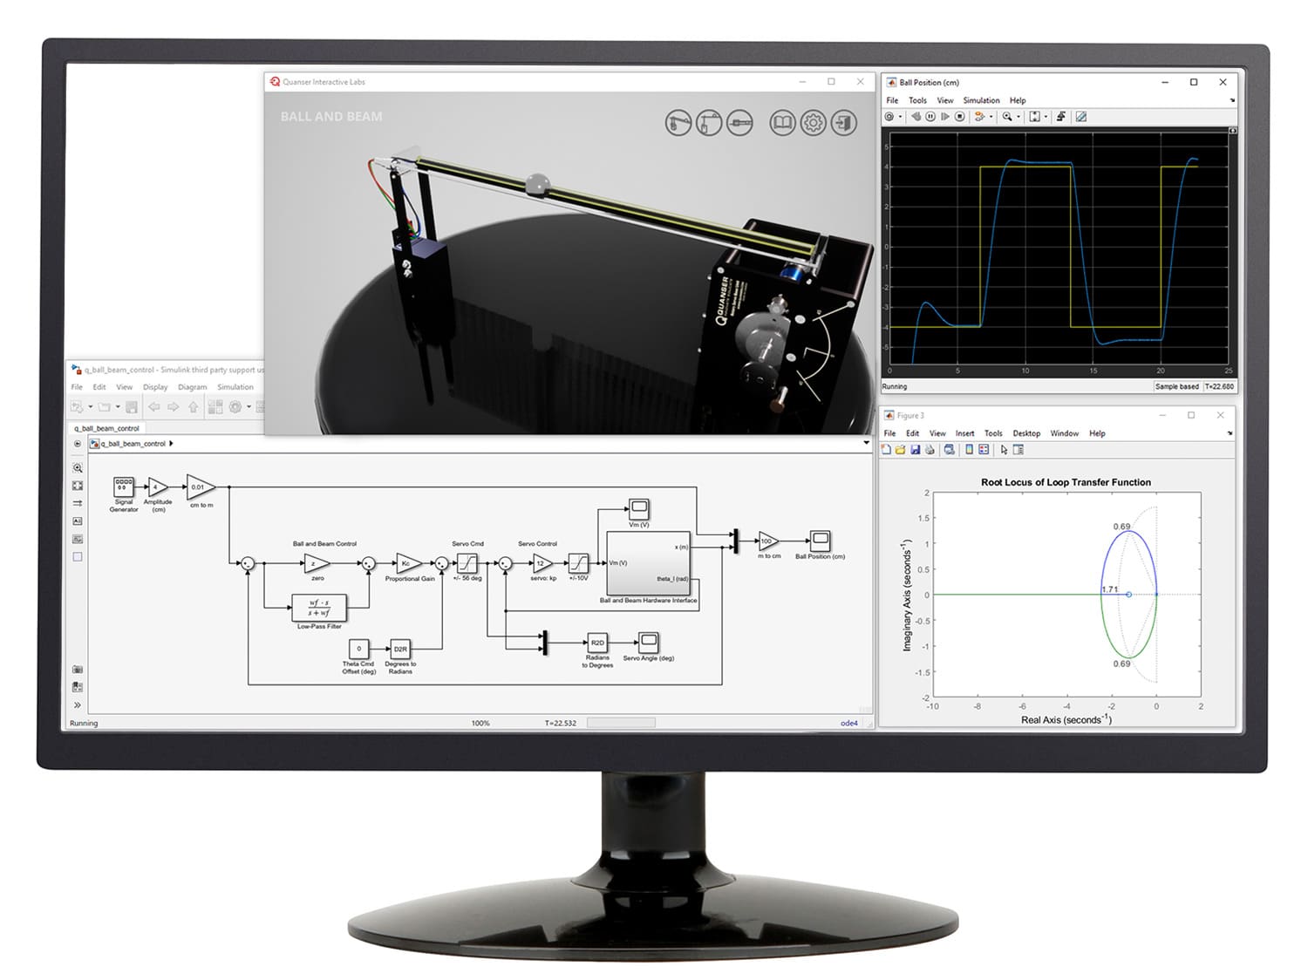
Task: Stop the simulation in the scope toolbar
Action: coord(960,117)
